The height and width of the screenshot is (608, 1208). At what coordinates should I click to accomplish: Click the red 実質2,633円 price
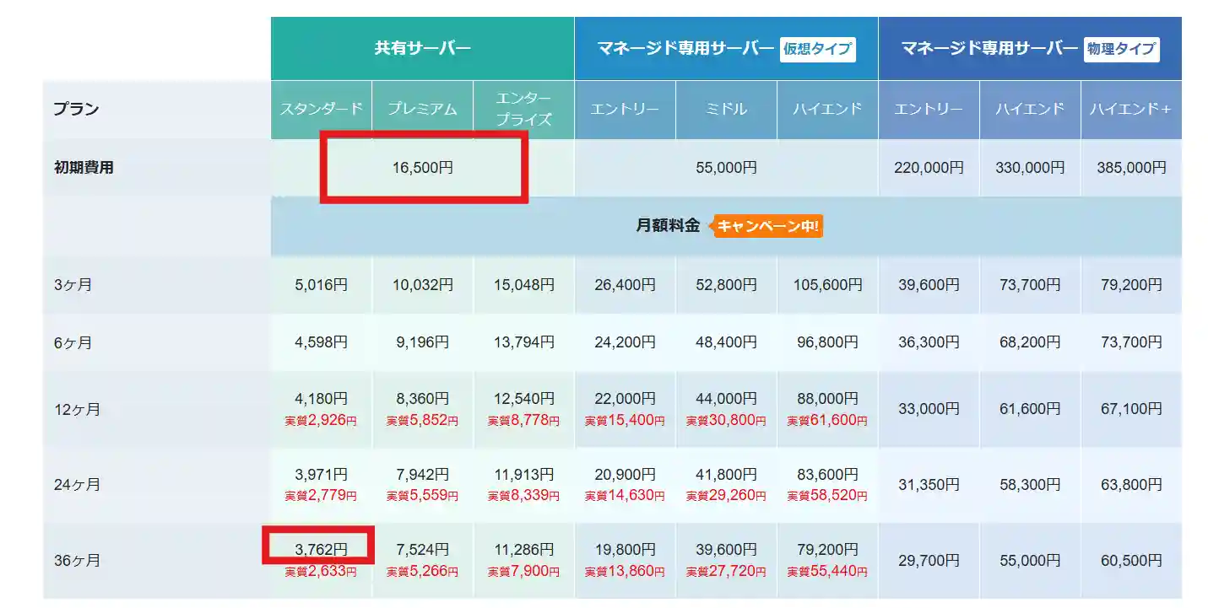click(321, 572)
